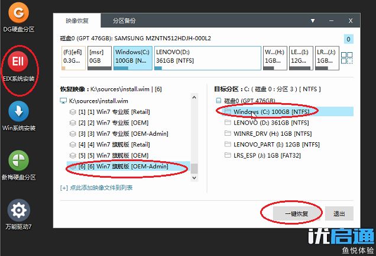Click the scroll down arrow of image list
This screenshot has height=256, width=376.
[195, 178]
